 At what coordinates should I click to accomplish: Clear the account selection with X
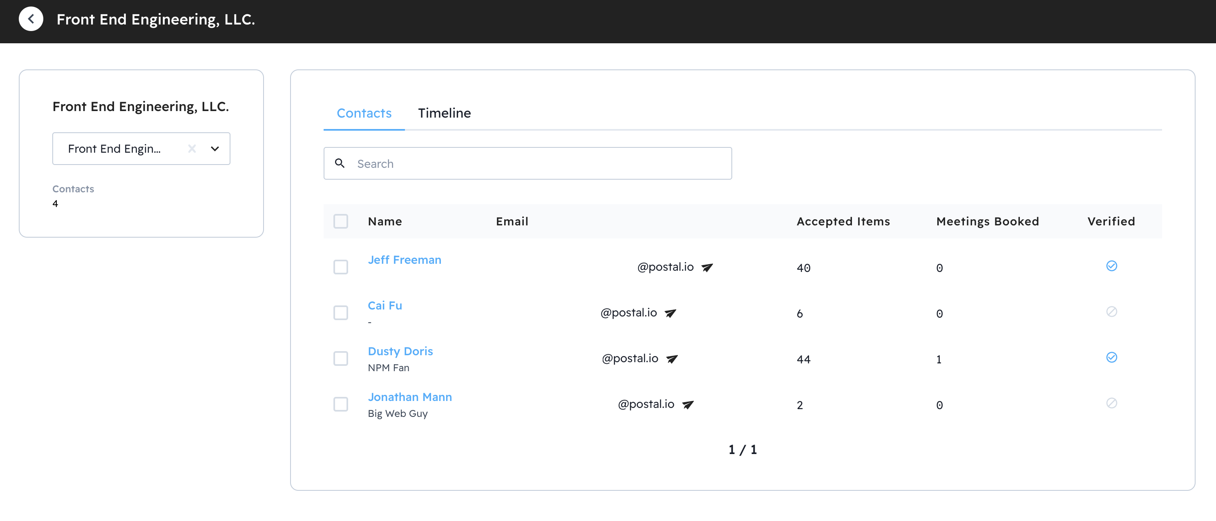[x=192, y=149]
